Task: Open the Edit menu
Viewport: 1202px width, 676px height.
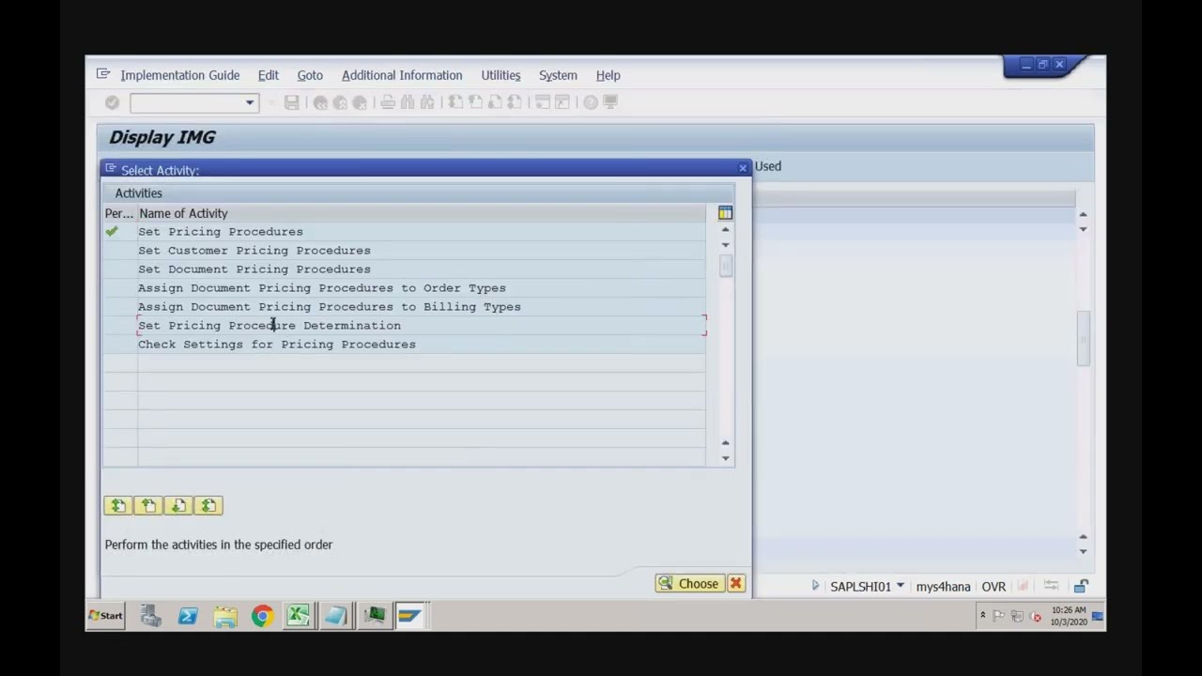Action: click(269, 75)
